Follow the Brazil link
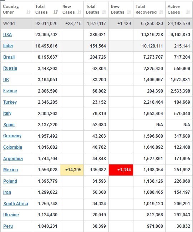This screenshot has width=193, height=232. click(x=9, y=57)
